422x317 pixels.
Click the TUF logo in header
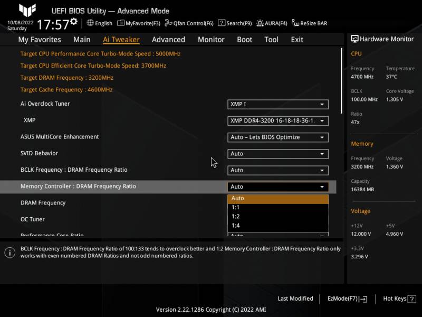coord(27,10)
